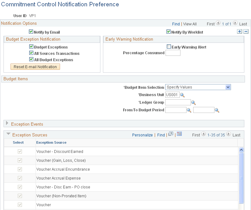
Task: Click row text Voucher Accrual Encumbrance
Action: (63, 169)
